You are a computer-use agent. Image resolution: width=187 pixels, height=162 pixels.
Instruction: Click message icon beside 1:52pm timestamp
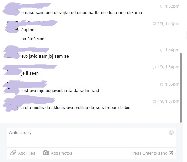click(162, 6)
